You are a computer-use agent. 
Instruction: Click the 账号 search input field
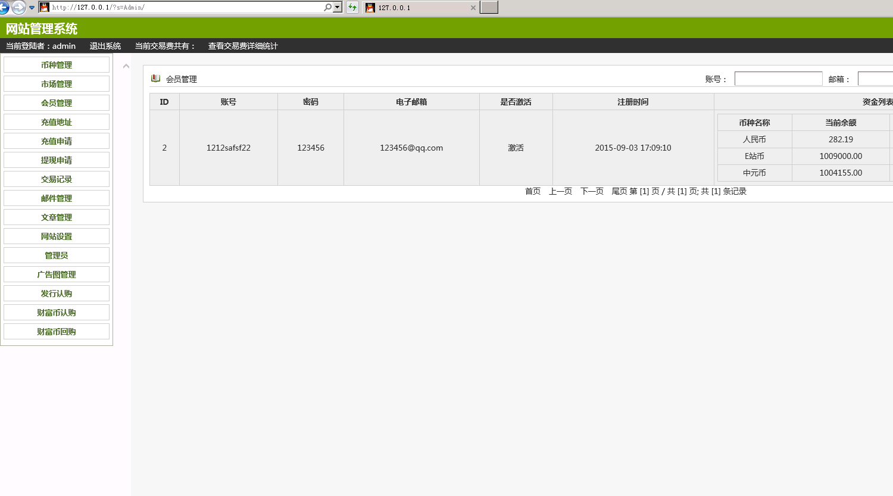pyautogui.click(x=778, y=78)
